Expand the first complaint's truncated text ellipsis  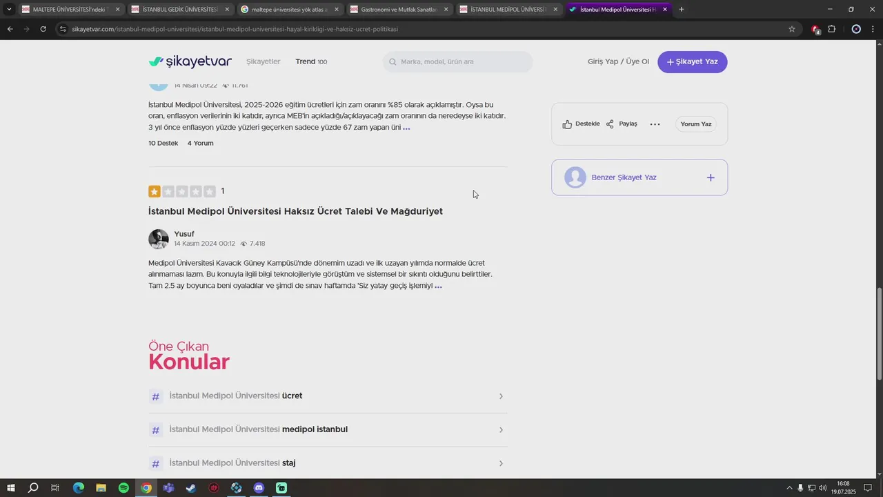(x=406, y=128)
